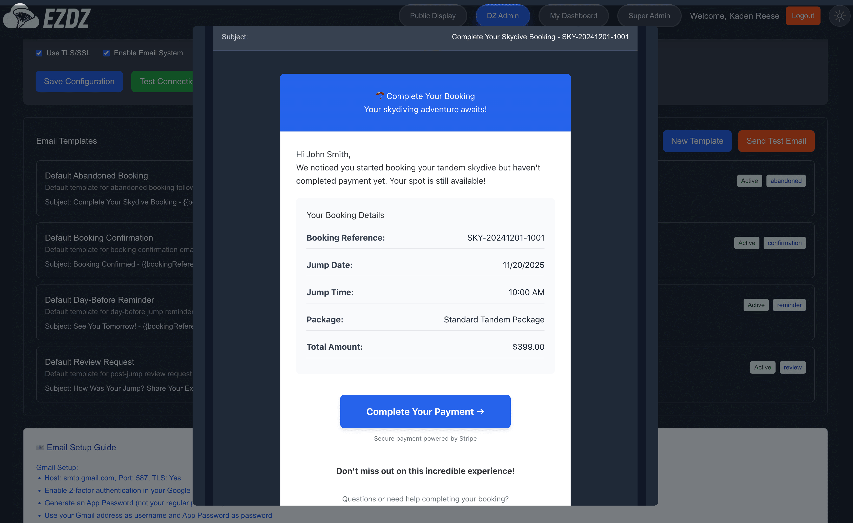The height and width of the screenshot is (523, 853).
Task: Click the Test Connection button
Action: [163, 81]
